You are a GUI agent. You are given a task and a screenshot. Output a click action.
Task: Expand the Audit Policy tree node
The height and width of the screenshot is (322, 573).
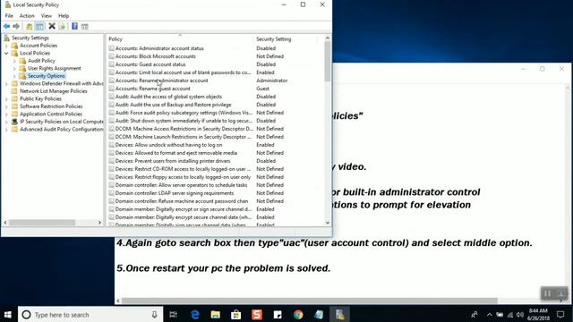(x=14, y=61)
